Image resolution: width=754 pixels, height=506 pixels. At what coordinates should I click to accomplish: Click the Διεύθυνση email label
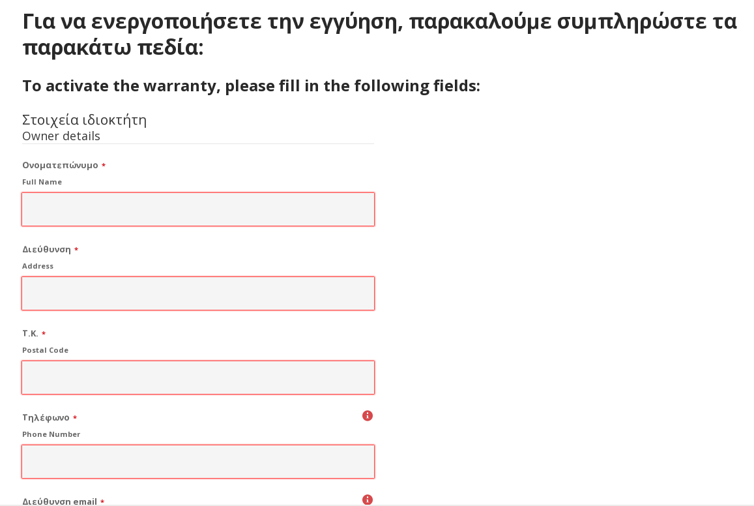59,501
